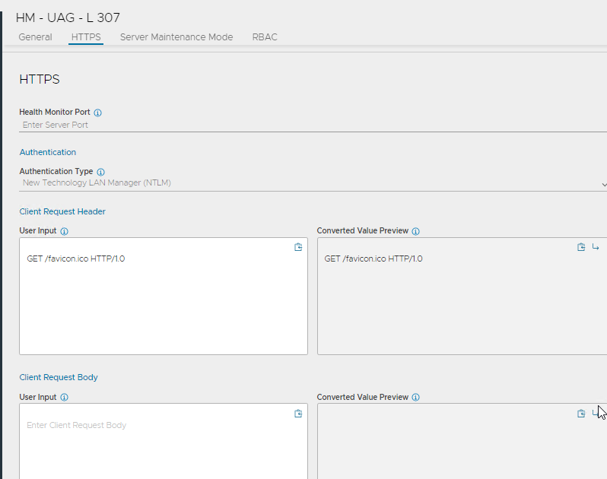
Task: Click Health Monitor Port info icon
Action: click(98, 113)
